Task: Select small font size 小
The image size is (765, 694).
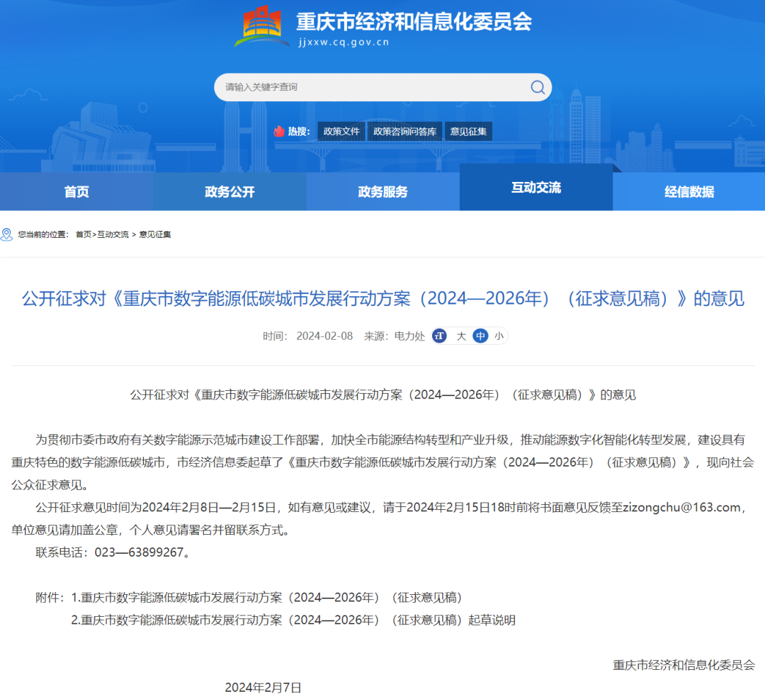Action: (499, 336)
